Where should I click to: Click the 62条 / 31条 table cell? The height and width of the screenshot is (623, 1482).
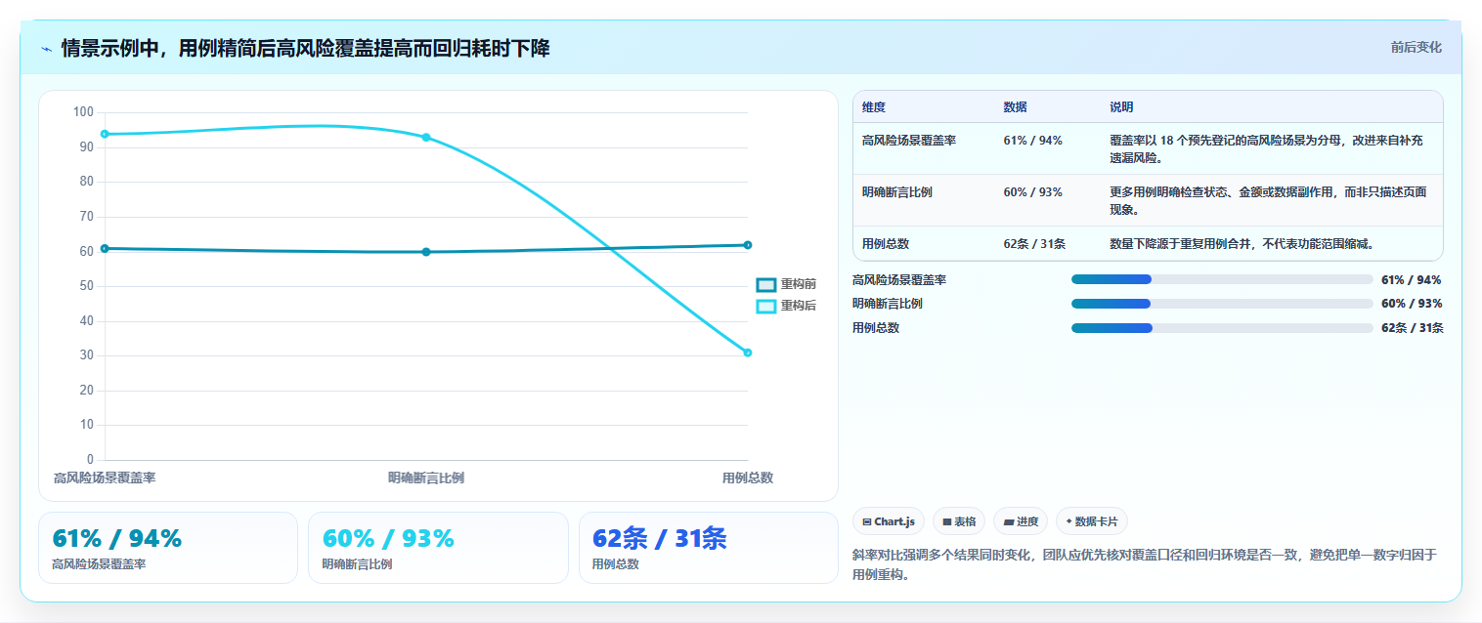tap(1034, 243)
